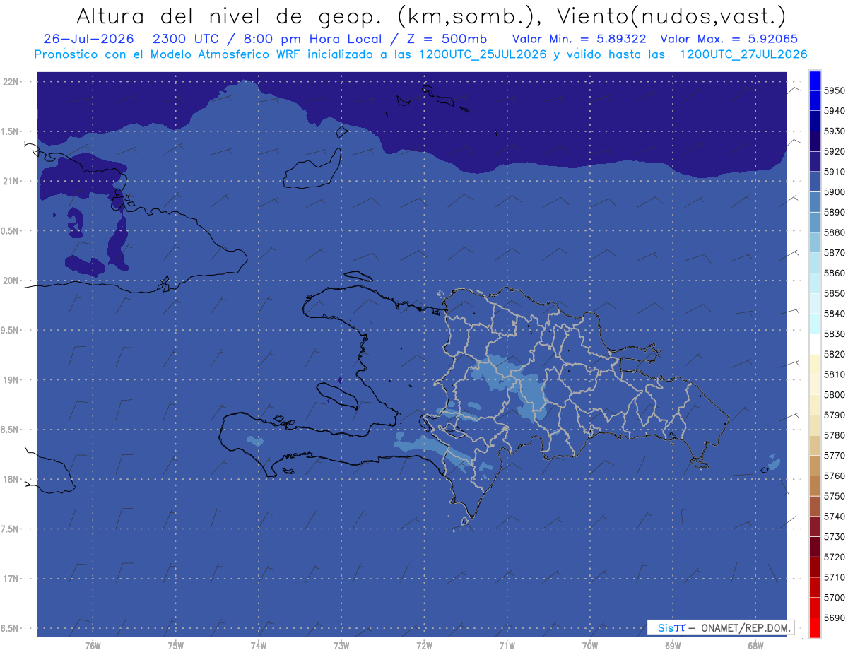The image size is (848, 655).
Task: Click the bright red swatch below 5690
Action: (x=814, y=627)
